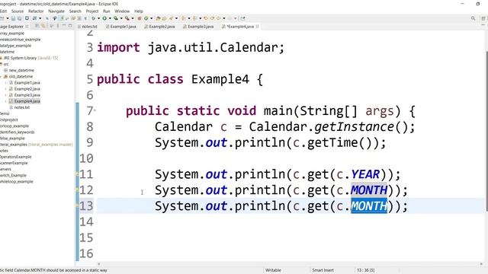
Task: Run the program with green Run icon
Action: tap(104, 18)
